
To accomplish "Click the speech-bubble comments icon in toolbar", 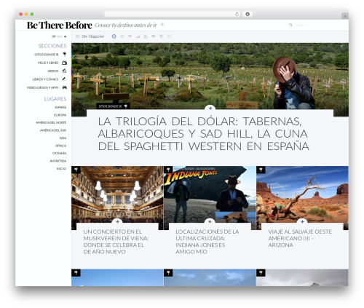I will coord(153,36).
